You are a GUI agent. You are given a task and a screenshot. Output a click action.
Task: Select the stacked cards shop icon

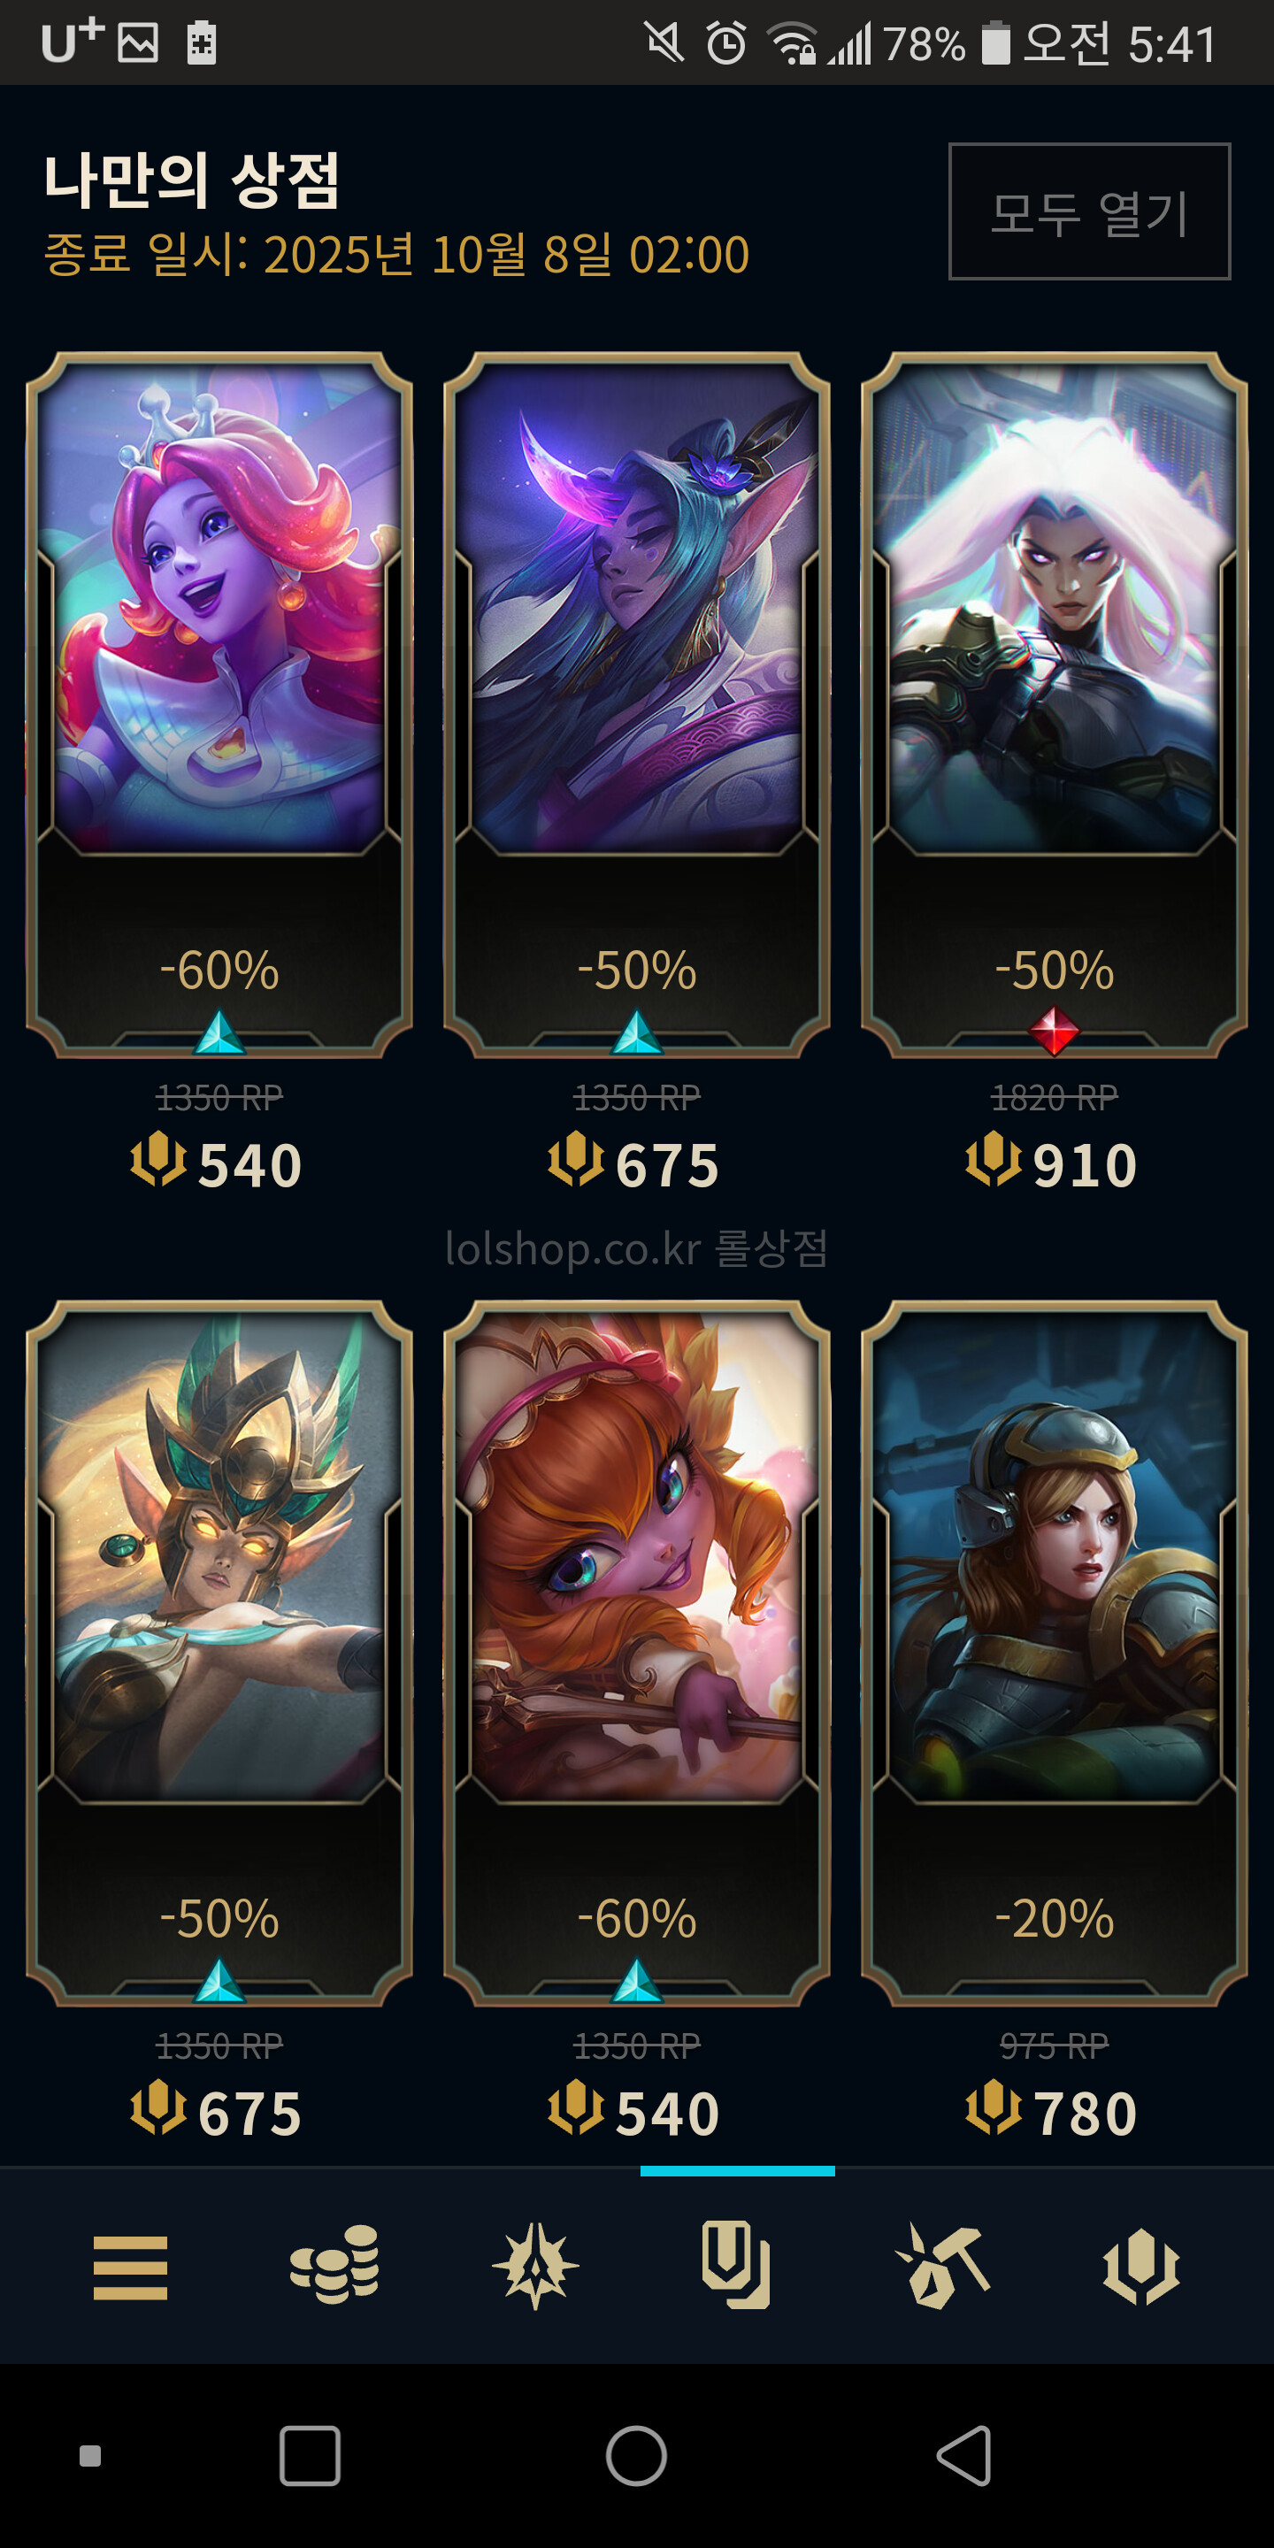coord(736,2265)
